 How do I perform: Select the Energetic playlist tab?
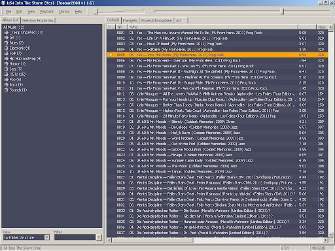(130, 20)
